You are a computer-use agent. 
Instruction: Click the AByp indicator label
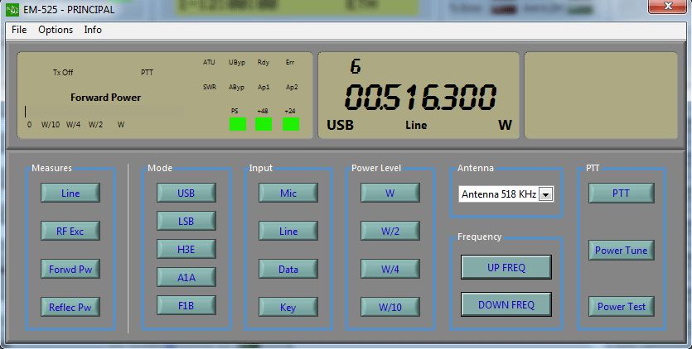click(x=236, y=87)
